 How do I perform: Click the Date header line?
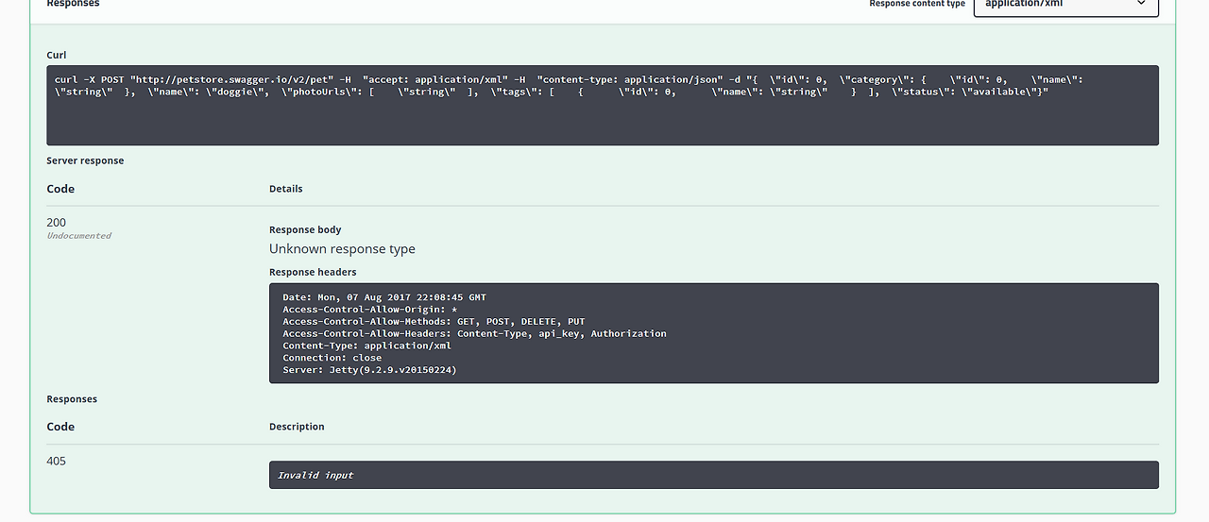pos(384,297)
